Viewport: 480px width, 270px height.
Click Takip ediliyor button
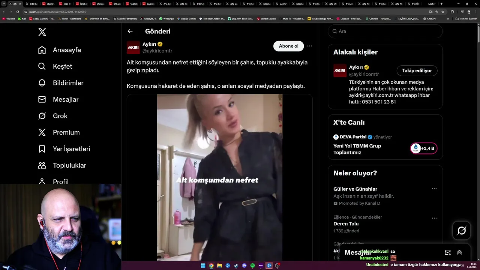coord(417,70)
